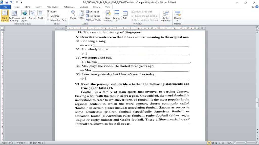Select Print Layout view in ribbon

tap(5, 16)
